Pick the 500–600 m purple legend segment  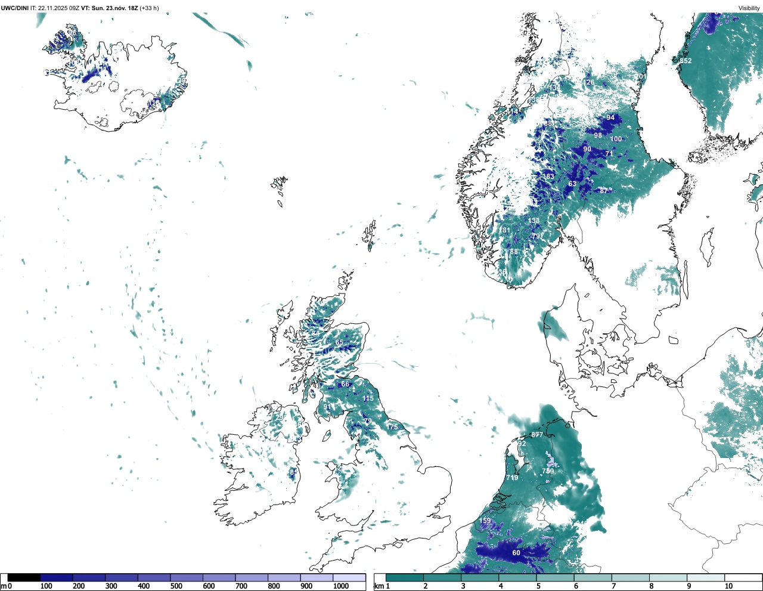coord(186,577)
